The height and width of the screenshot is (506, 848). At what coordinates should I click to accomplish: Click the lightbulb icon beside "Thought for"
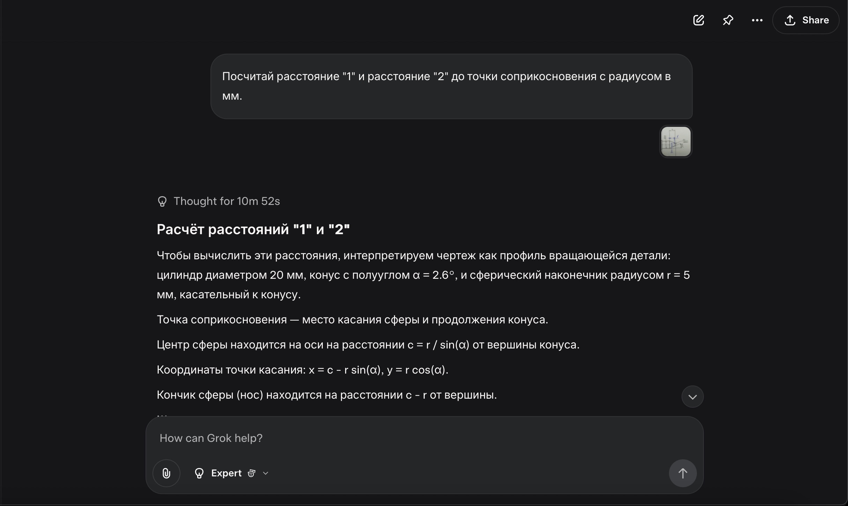point(162,201)
